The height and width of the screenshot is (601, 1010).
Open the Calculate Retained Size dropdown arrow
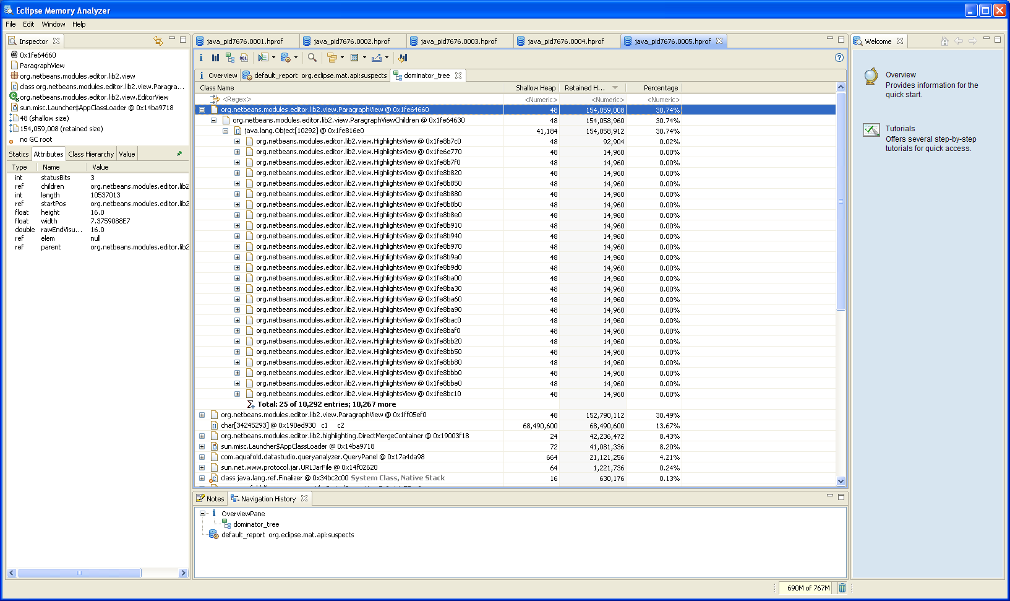click(x=364, y=58)
